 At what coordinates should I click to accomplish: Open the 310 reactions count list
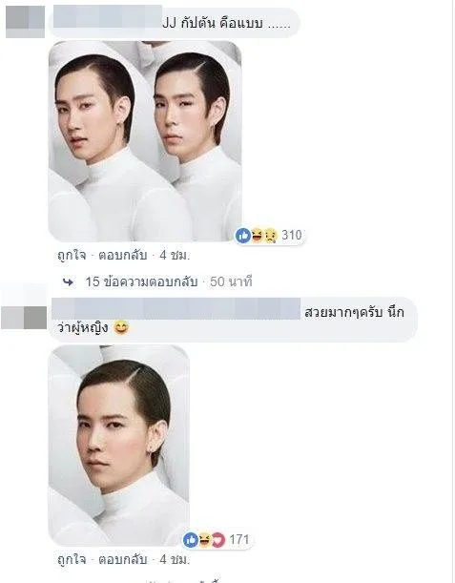[292, 236]
